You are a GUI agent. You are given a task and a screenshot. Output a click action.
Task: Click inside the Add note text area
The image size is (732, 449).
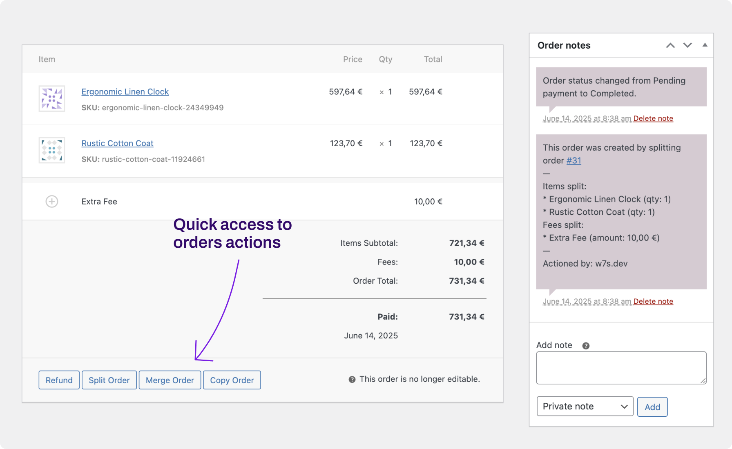tap(620, 367)
